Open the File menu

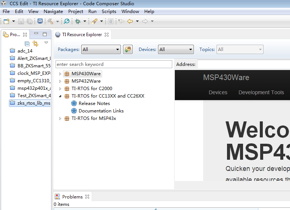(x=6, y=12)
